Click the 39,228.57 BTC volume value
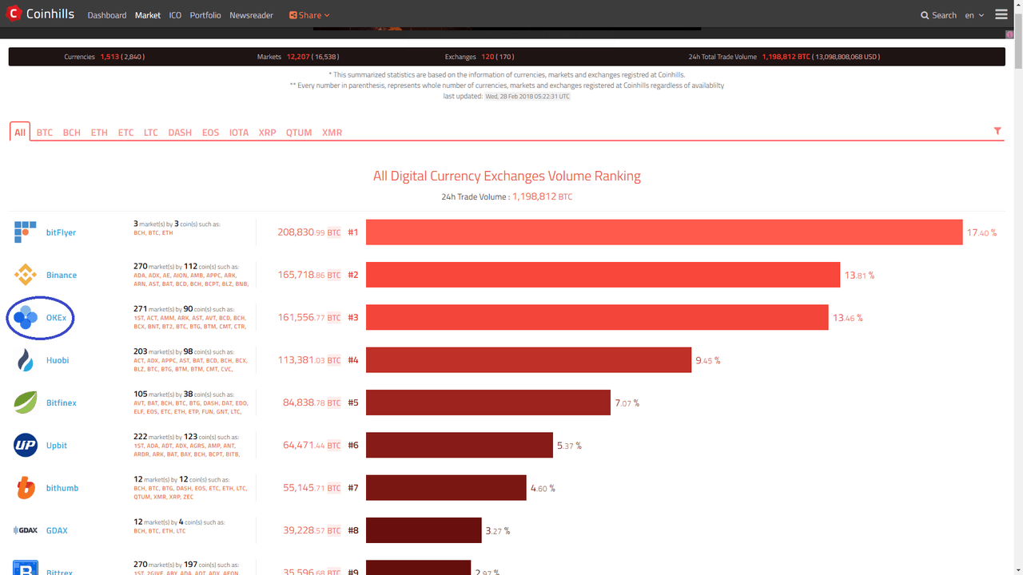Screen dimensions: 1023x575 pos(312,530)
